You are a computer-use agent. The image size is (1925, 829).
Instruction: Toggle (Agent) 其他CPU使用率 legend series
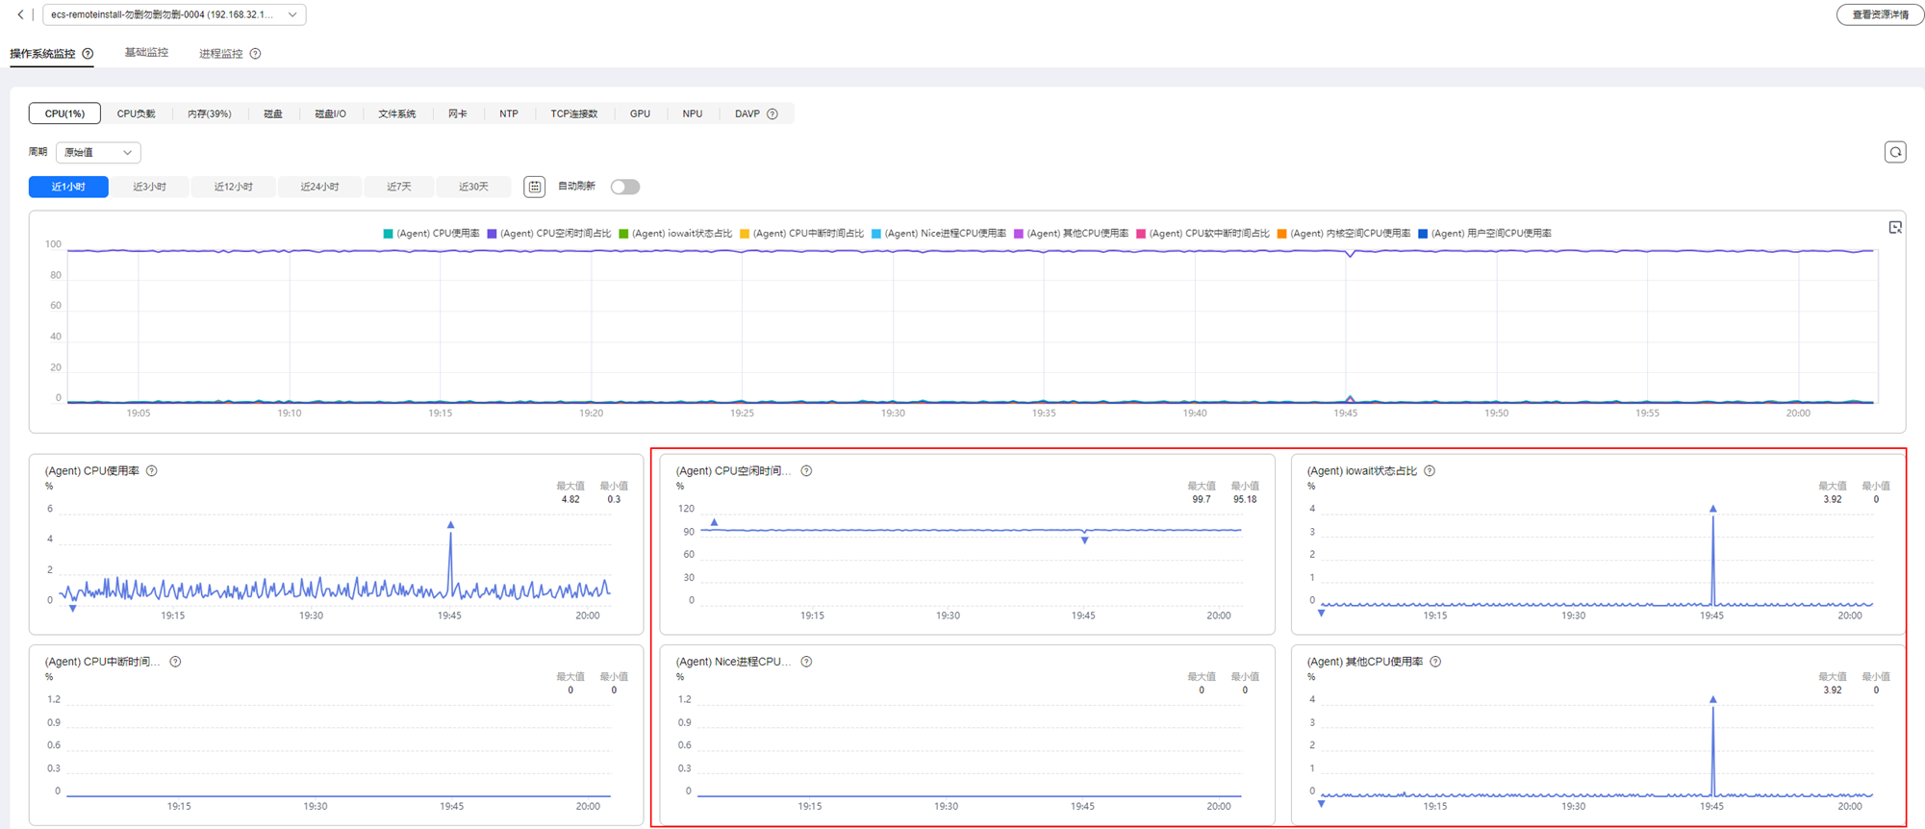[x=1072, y=234]
